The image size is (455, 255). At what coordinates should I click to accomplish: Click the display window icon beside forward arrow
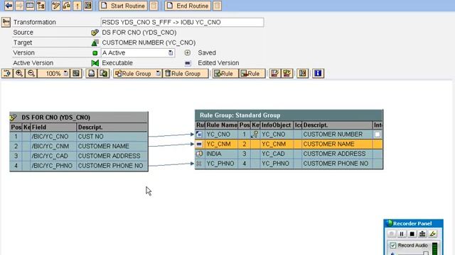pos(30,6)
